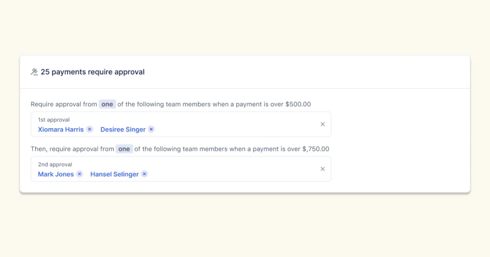Click the Xiomara Harris name chip
The image size is (490, 257).
click(61, 129)
